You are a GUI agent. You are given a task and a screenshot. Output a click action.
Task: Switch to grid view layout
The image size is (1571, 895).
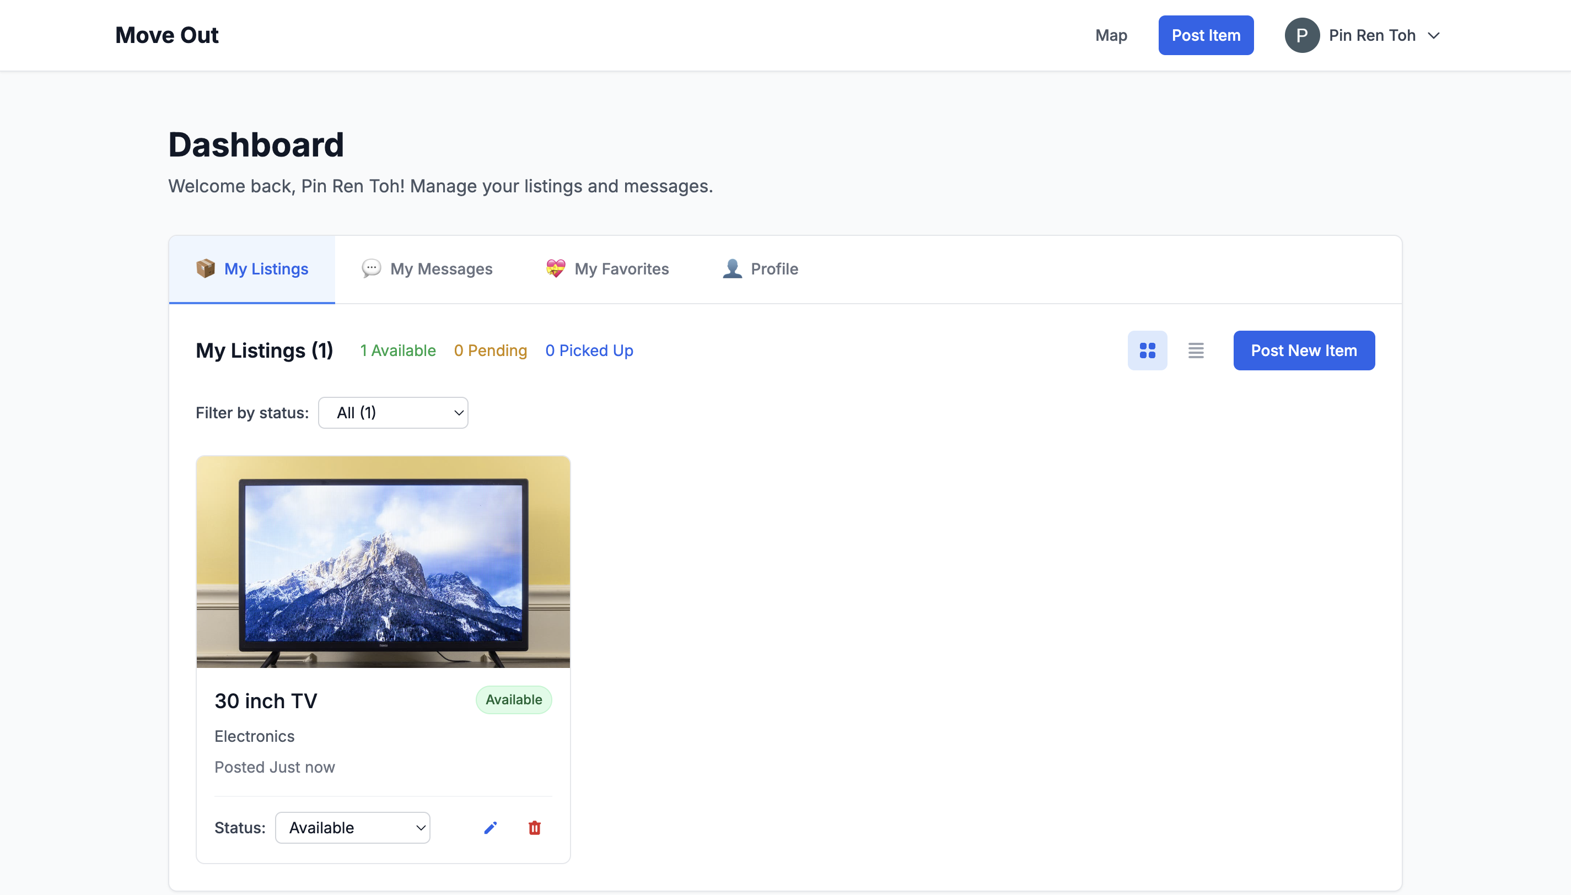(1147, 351)
